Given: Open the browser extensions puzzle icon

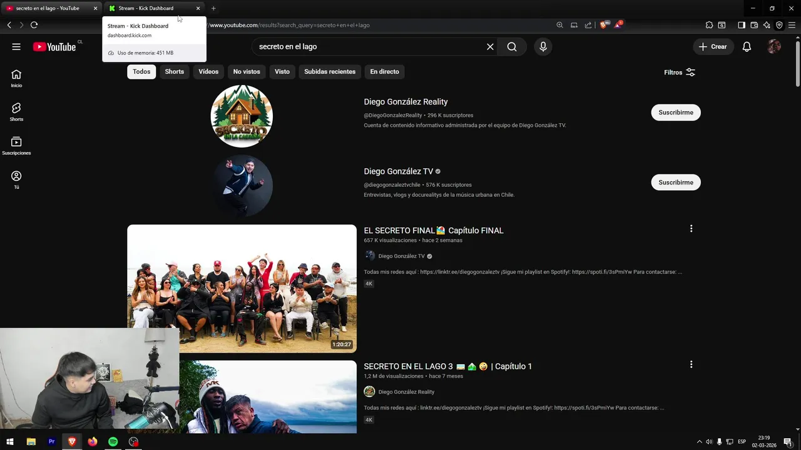Looking at the screenshot, I should tap(709, 25).
